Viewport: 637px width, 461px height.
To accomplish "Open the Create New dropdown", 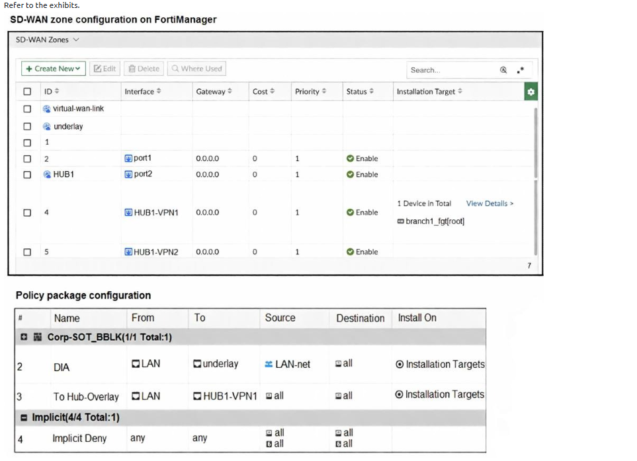I will pos(53,69).
